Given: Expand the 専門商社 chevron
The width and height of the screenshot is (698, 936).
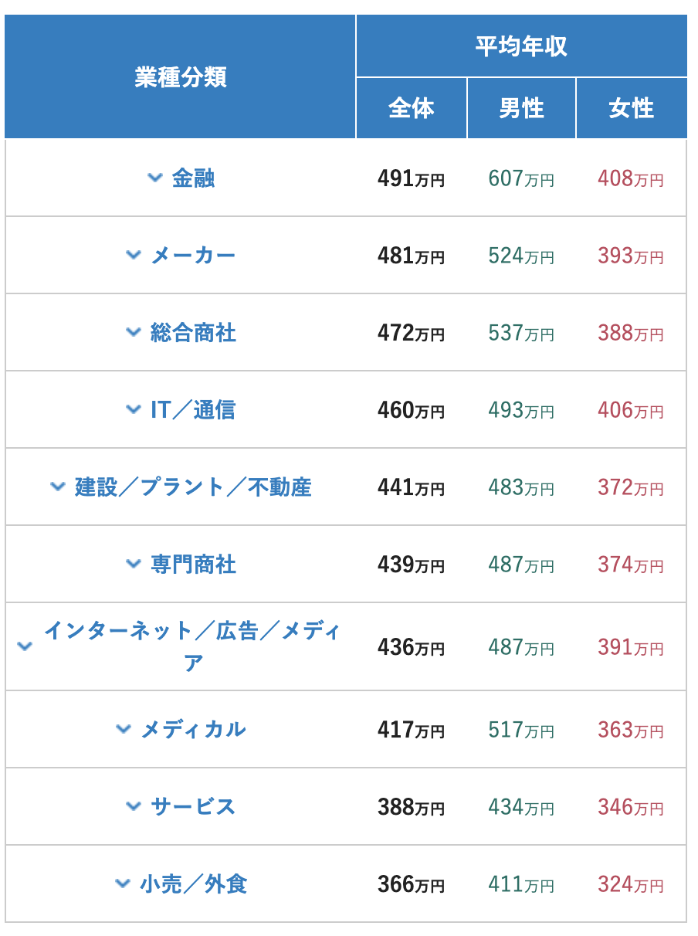Looking at the screenshot, I should pos(134,563).
